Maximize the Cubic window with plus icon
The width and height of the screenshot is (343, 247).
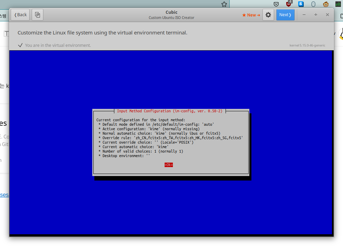316,15
